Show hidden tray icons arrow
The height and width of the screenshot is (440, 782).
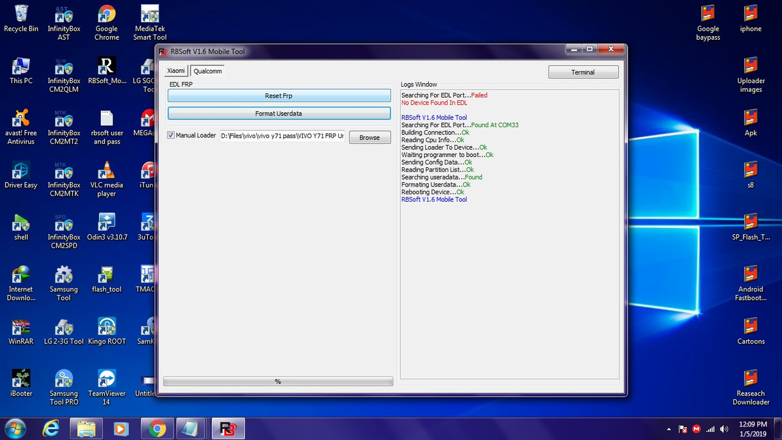[669, 429]
